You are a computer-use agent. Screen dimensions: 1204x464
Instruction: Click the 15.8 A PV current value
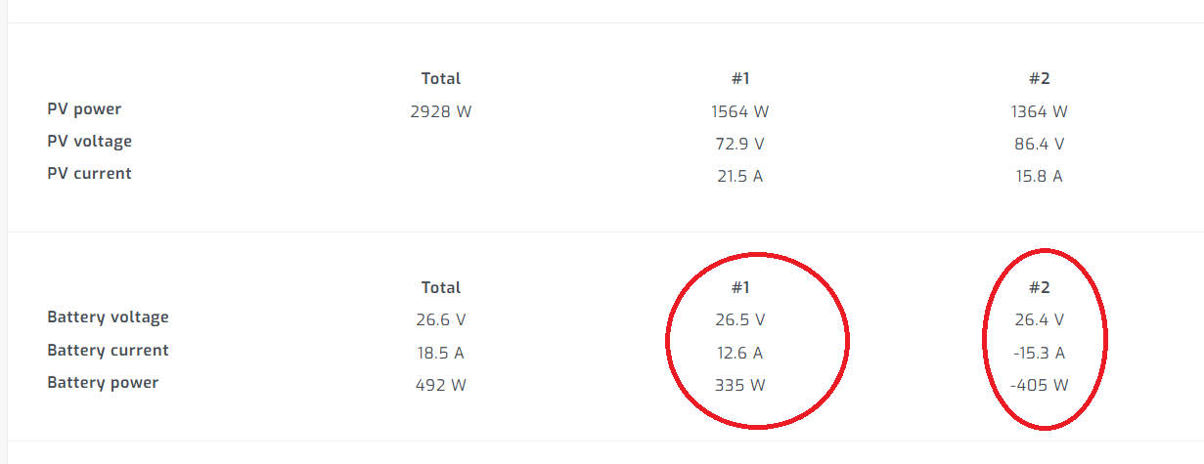pyautogui.click(x=1039, y=176)
